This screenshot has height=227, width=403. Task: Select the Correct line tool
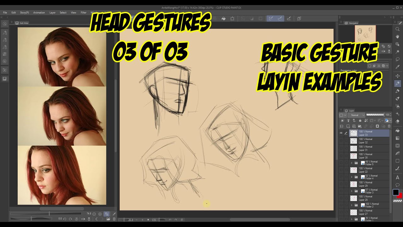[x=398, y=168]
